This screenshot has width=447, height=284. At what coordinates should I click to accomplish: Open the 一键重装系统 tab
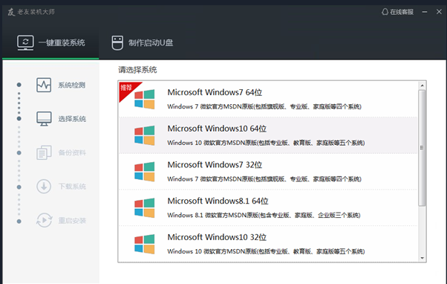point(50,43)
